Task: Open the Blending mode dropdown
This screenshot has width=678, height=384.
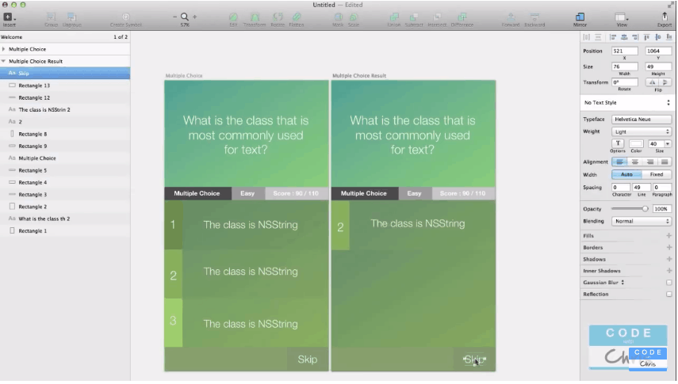Action: [x=641, y=221]
